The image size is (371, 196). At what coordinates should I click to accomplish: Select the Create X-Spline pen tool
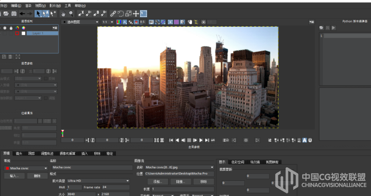[81, 14]
